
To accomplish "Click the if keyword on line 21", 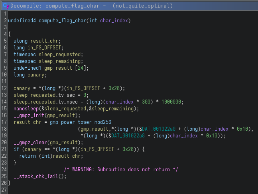I will coord(16,149).
